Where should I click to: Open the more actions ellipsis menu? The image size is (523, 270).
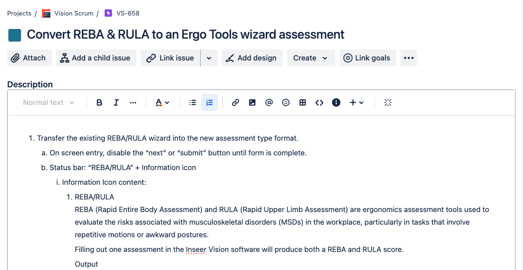click(409, 58)
